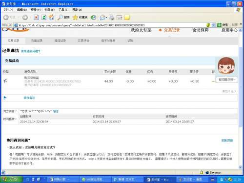Click the transaction type bird icon

[x=5, y=81]
